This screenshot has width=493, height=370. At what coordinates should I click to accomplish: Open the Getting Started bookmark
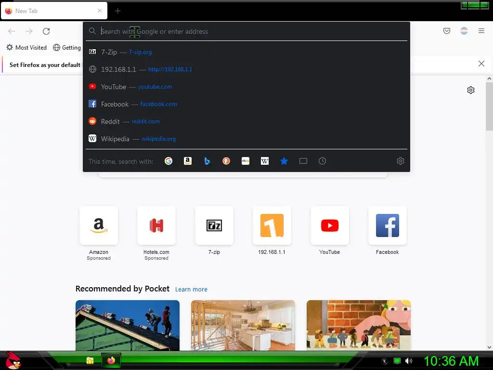(x=67, y=48)
